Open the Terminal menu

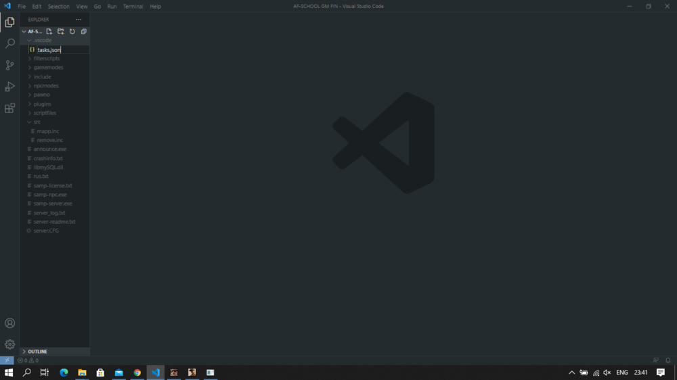[133, 7]
